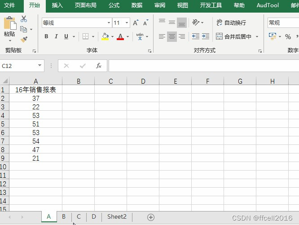
Task: Open the font size dropdown arrow
Action: (x=127, y=22)
